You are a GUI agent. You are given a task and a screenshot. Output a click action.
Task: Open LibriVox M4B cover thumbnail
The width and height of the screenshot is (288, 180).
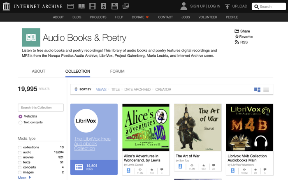(x=249, y=127)
